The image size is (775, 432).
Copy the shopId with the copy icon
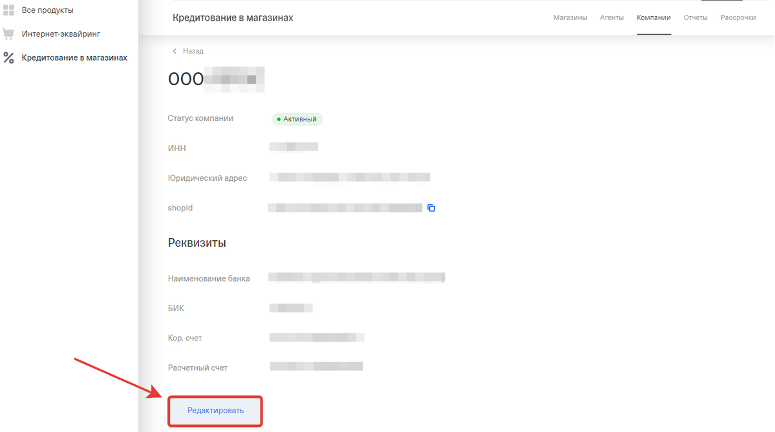[431, 208]
